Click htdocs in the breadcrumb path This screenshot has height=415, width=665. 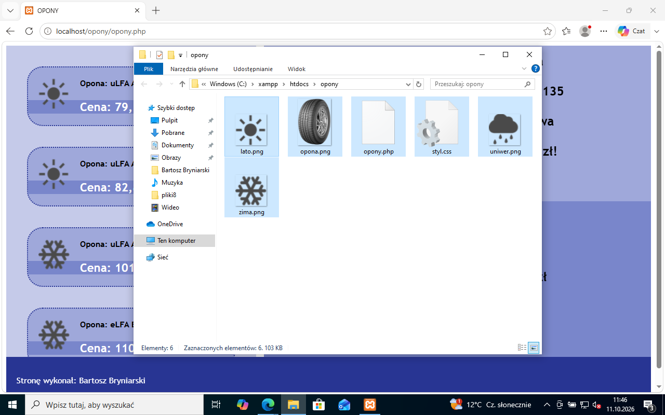click(299, 84)
